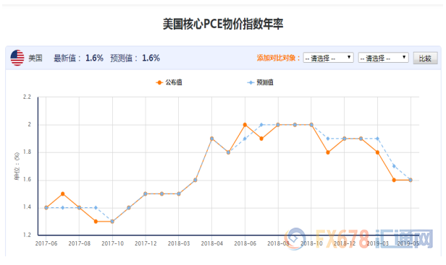The width and height of the screenshot is (446, 265).
Task: Click the 2019-05 data point at 1.6
Action: [411, 180]
